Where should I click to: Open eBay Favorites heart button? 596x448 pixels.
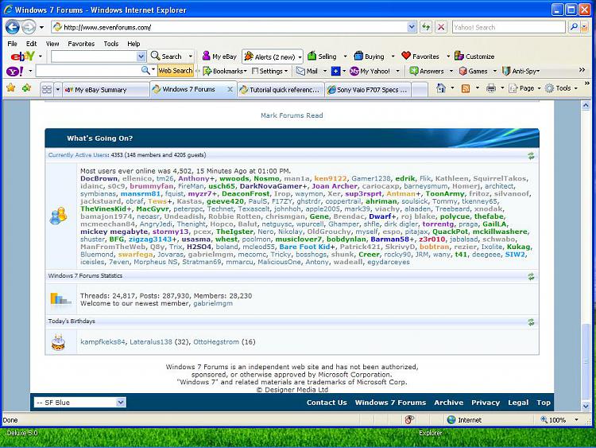click(x=420, y=56)
